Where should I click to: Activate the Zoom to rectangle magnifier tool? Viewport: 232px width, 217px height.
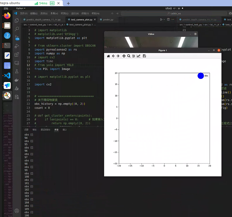click(x=129, y=56)
